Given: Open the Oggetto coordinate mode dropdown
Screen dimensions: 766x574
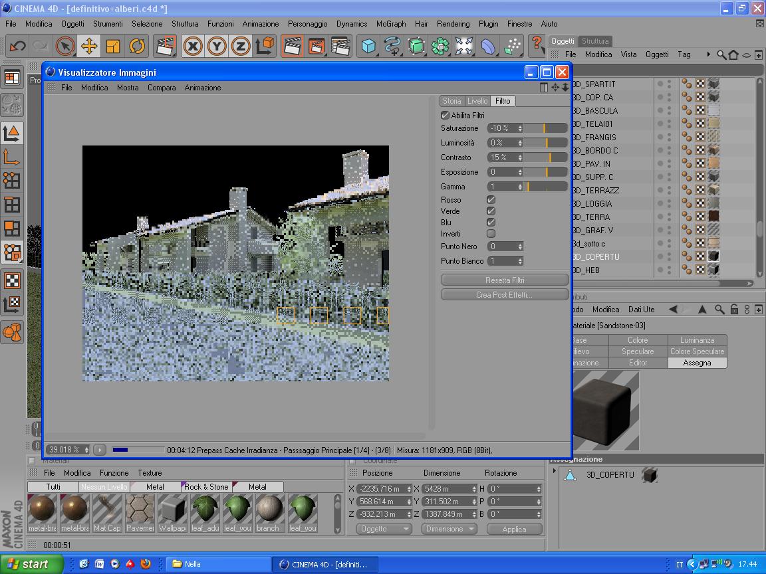Looking at the screenshot, I should tap(384, 529).
